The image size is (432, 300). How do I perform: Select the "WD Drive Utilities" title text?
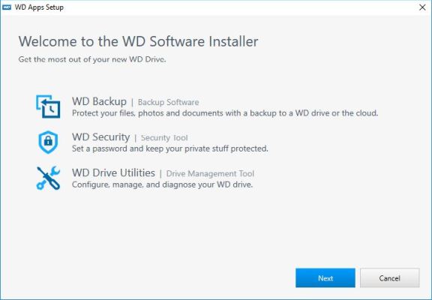(x=113, y=172)
